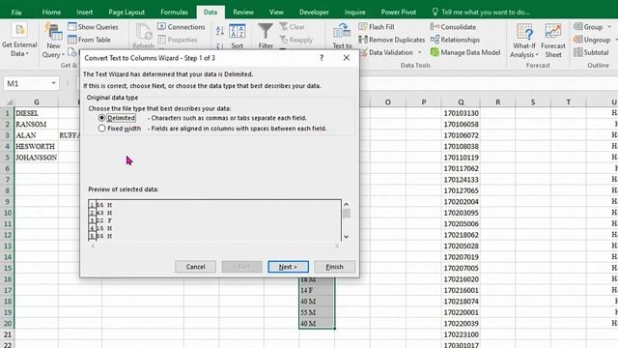Expand the Data Validation dropdown arrow
The image size is (618, 348).
(419, 52)
